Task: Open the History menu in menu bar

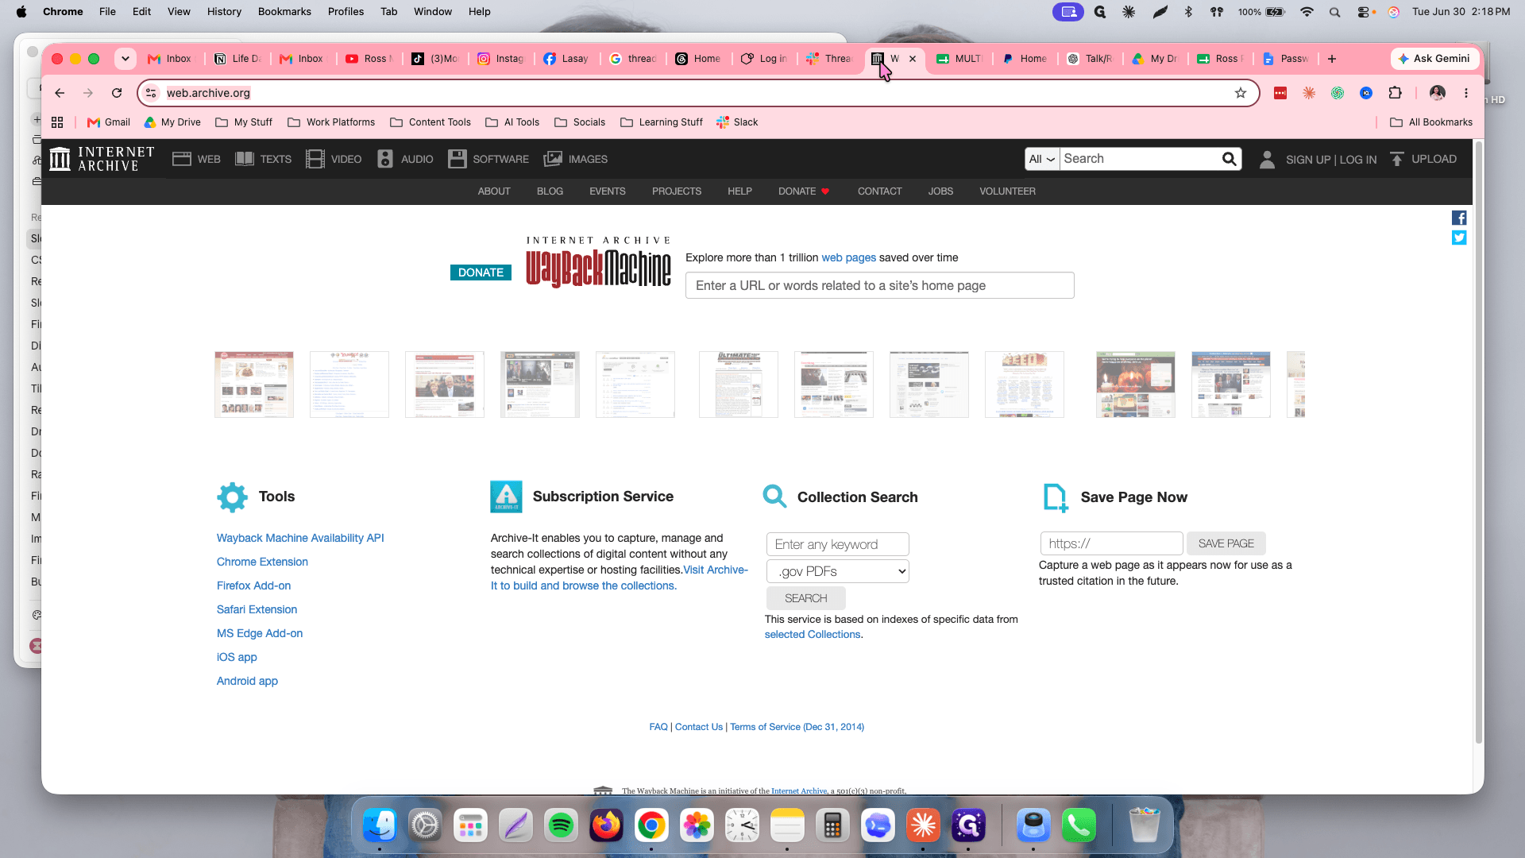Action: [224, 12]
